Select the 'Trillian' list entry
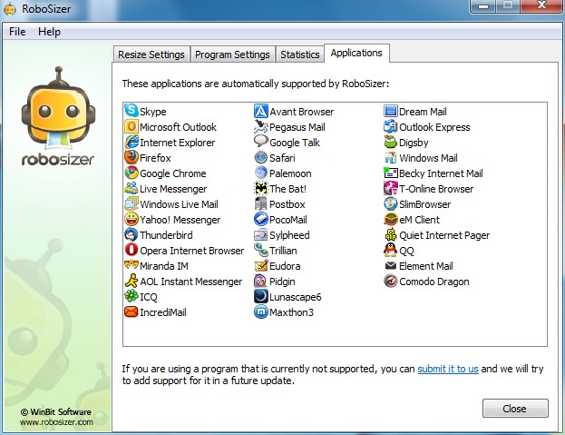 276,251
